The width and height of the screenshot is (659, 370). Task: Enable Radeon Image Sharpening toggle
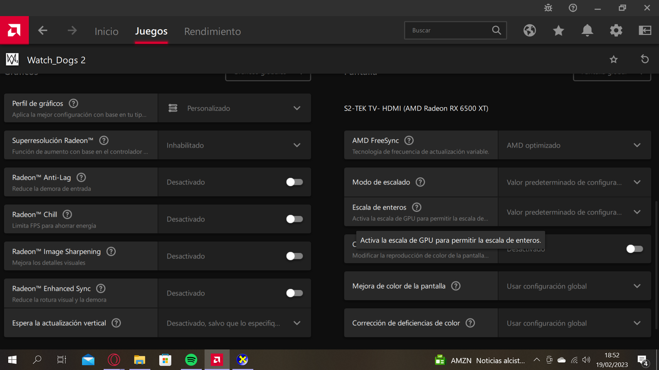coord(294,256)
